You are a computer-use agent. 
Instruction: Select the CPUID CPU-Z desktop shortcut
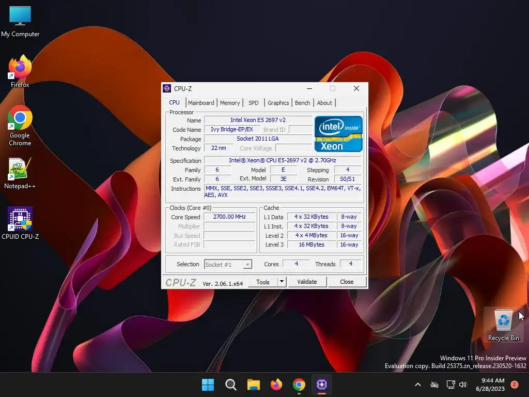click(x=20, y=223)
